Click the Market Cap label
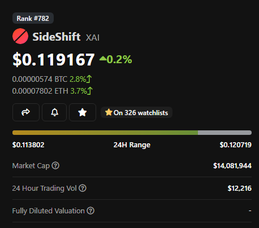Viewport: 259px width, 228px height. click(x=31, y=166)
